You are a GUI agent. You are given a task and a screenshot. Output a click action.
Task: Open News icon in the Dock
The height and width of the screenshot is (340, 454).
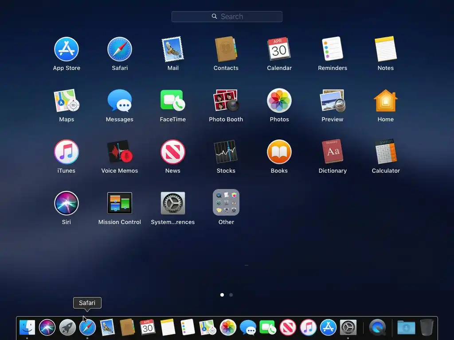tap(288, 327)
